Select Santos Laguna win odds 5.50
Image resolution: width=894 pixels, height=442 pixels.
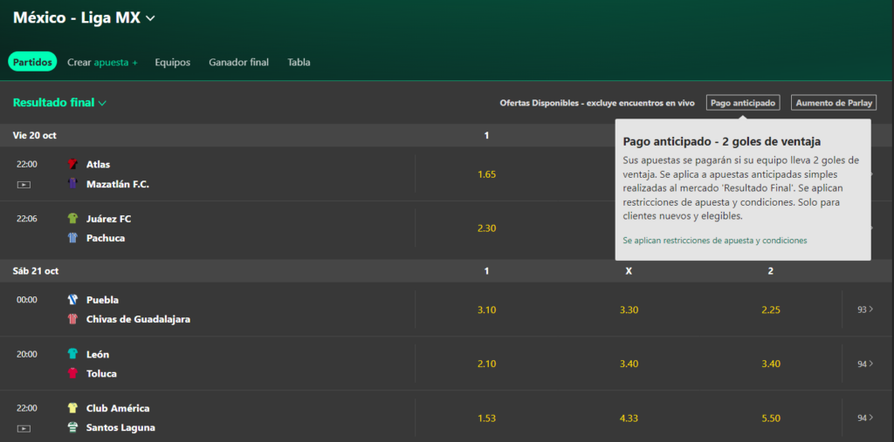(x=771, y=418)
